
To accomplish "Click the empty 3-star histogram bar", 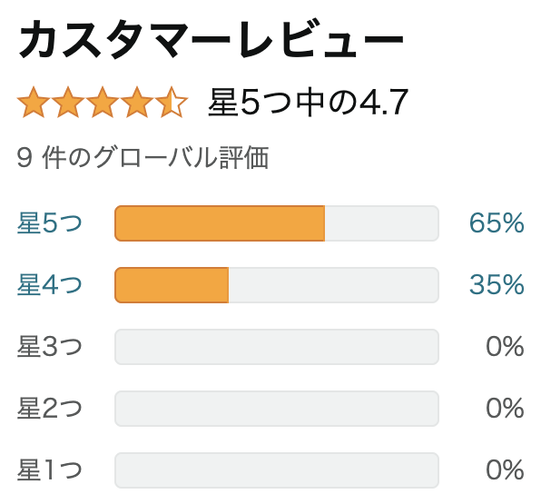I will (277, 347).
